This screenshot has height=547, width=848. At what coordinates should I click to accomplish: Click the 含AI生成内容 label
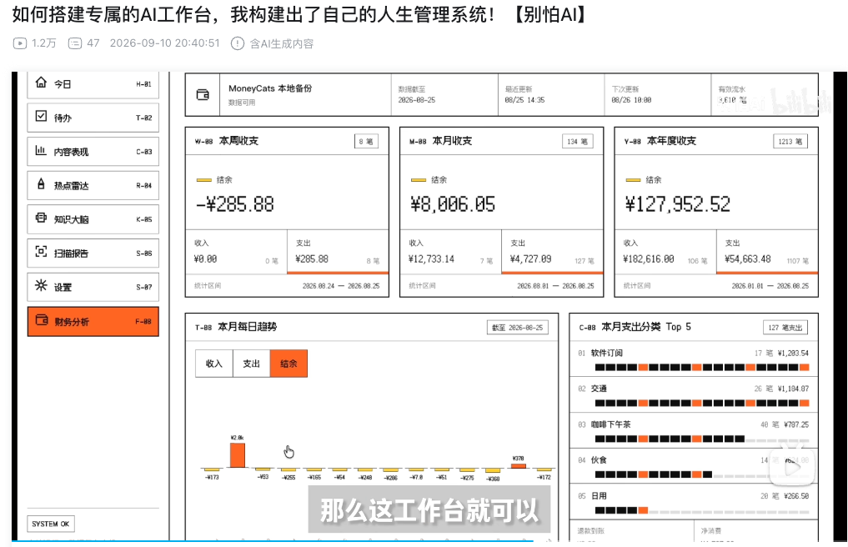click(281, 44)
